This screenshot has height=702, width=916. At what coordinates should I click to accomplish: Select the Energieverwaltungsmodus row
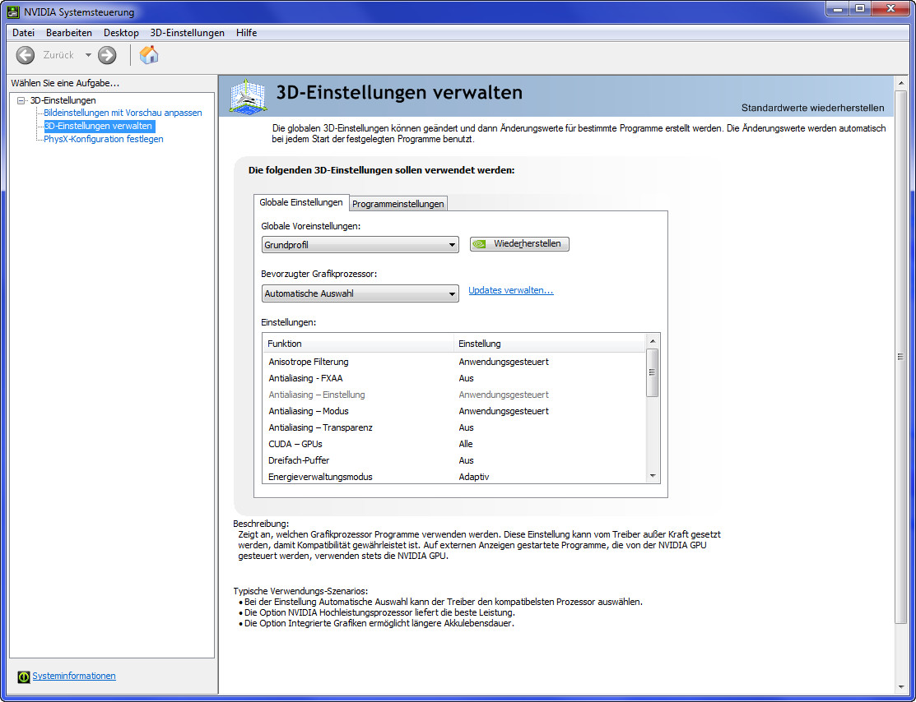(454, 477)
